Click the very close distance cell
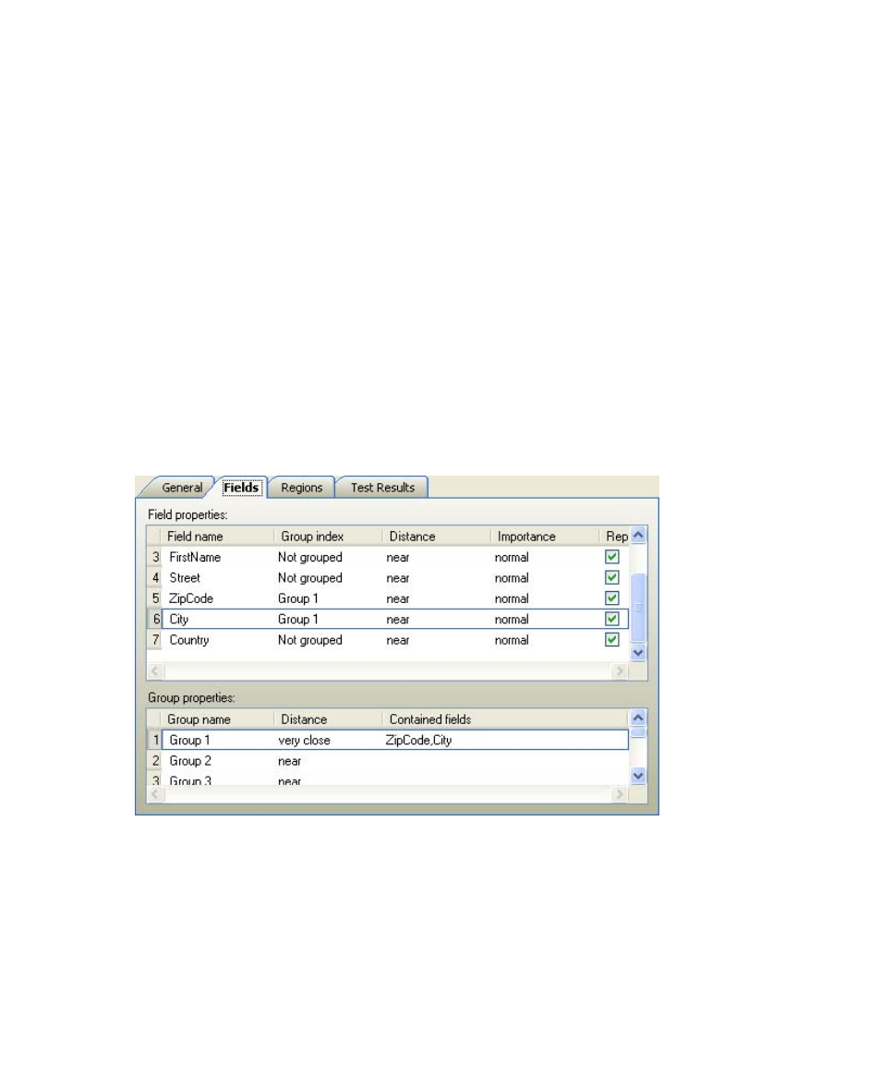This screenshot has height=1075, width=881. pos(328,740)
